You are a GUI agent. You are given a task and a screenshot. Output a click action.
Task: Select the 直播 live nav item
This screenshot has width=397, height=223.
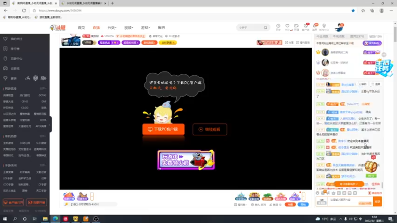point(96,28)
